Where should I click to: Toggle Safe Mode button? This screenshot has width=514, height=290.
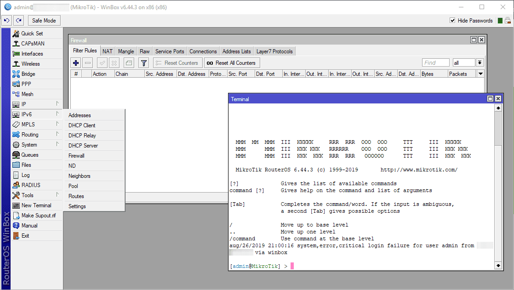pyautogui.click(x=44, y=20)
